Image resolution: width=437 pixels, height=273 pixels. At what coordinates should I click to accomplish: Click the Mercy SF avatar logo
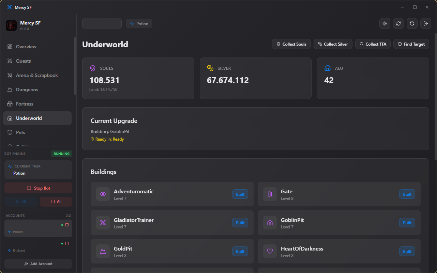point(11,26)
